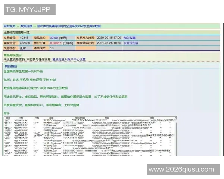Select the line 全国高校学生数据一共93W条
The image size is (224, 179).
tap(23, 71)
